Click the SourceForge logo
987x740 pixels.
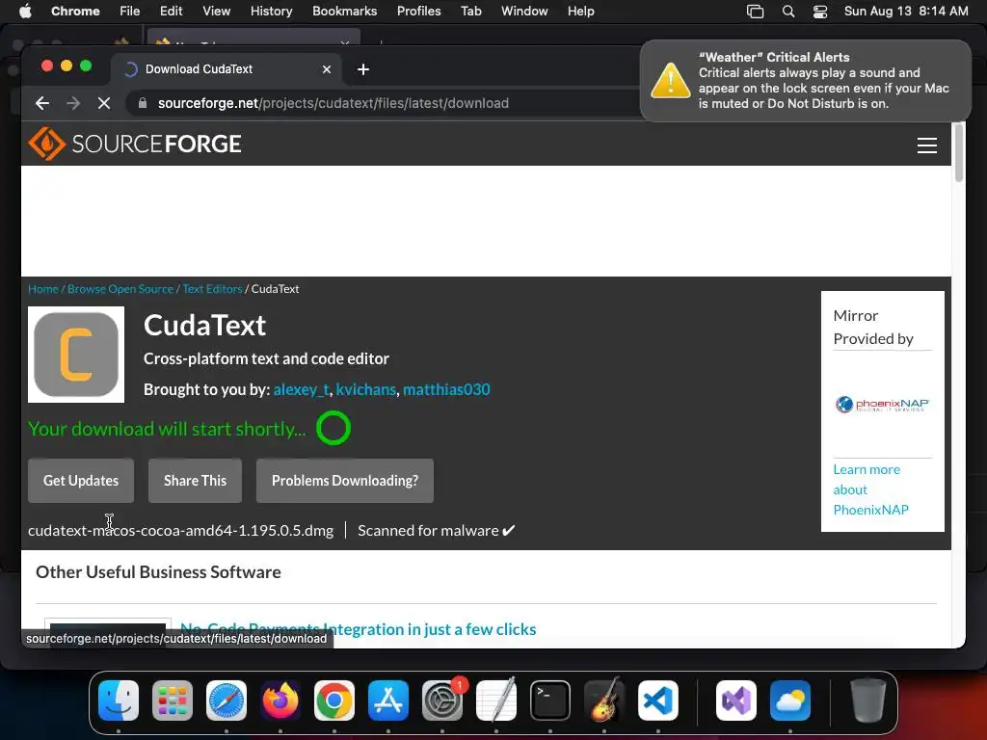(x=135, y=144)
